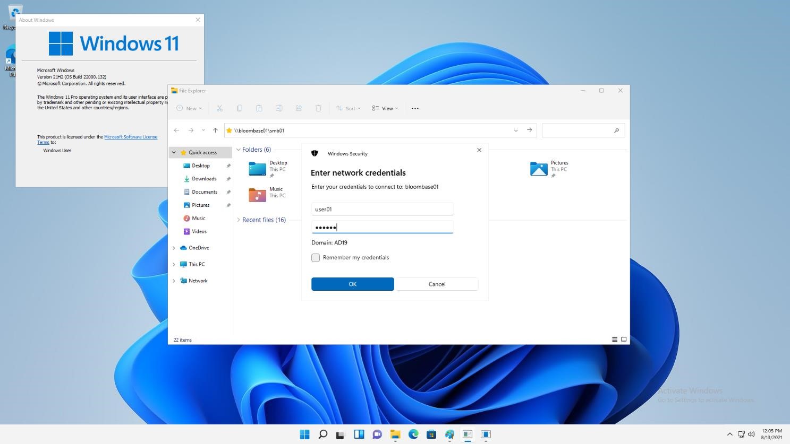Launch Microsoft Edge from the taskbar
This screenshot has height=444, width=790.
413,434
